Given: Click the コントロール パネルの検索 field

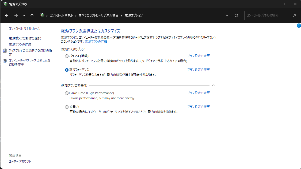Looking at the screenshot, I should (268, 15).
